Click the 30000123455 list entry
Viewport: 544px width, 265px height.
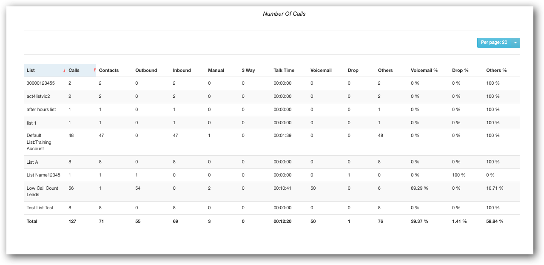click(x=40, y=83)
